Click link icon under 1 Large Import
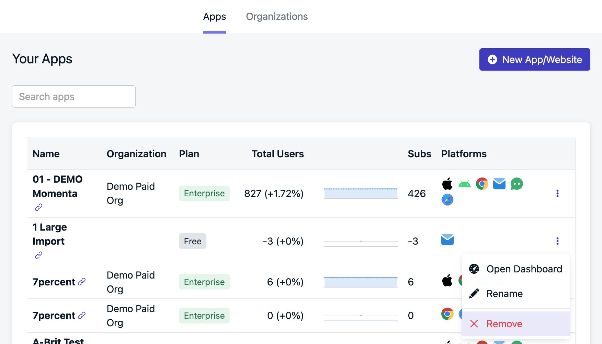This screenshot has width=602, height=344. coord(38,255)
